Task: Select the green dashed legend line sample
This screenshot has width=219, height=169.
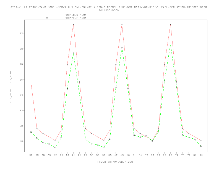Action: point(43,18)
